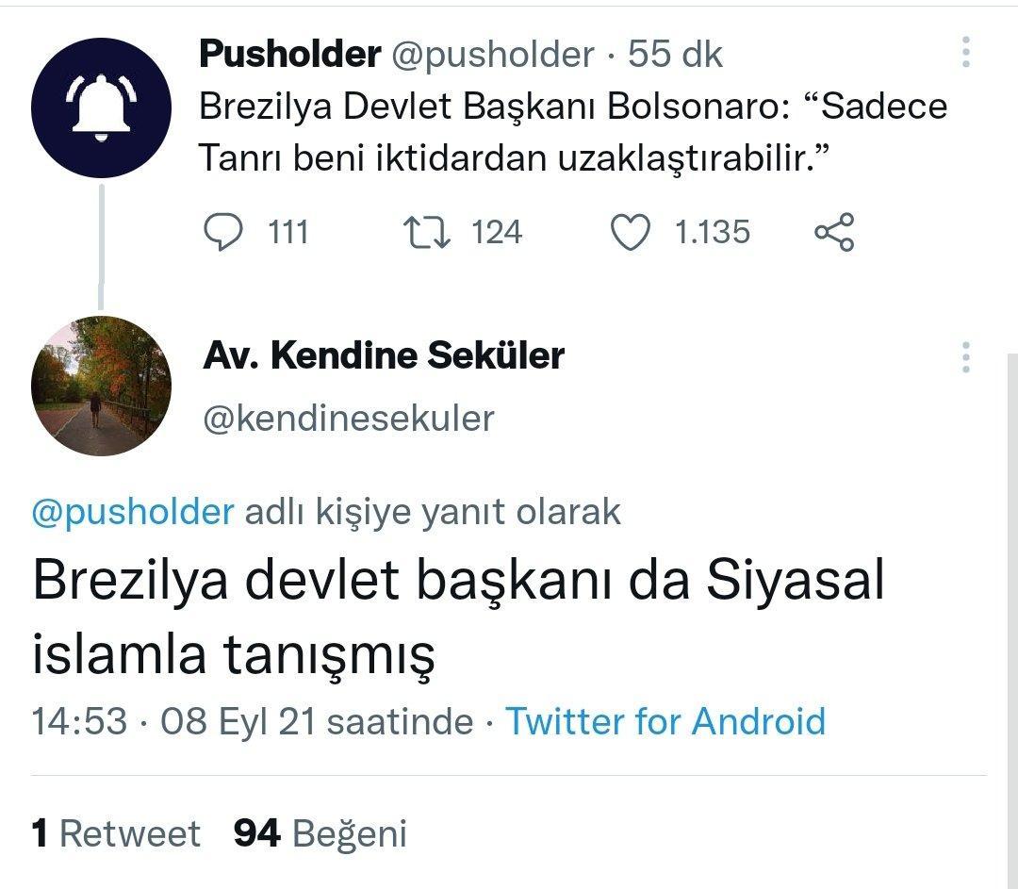Click the Twitter for Android source link
This screenshot has width=1018, height=889.
tap(665, 721)
